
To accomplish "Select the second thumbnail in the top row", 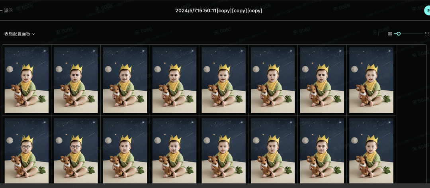I will (76, 80).
